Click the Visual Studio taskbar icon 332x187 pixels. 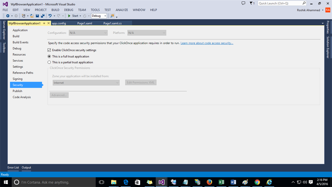[161, 182]
